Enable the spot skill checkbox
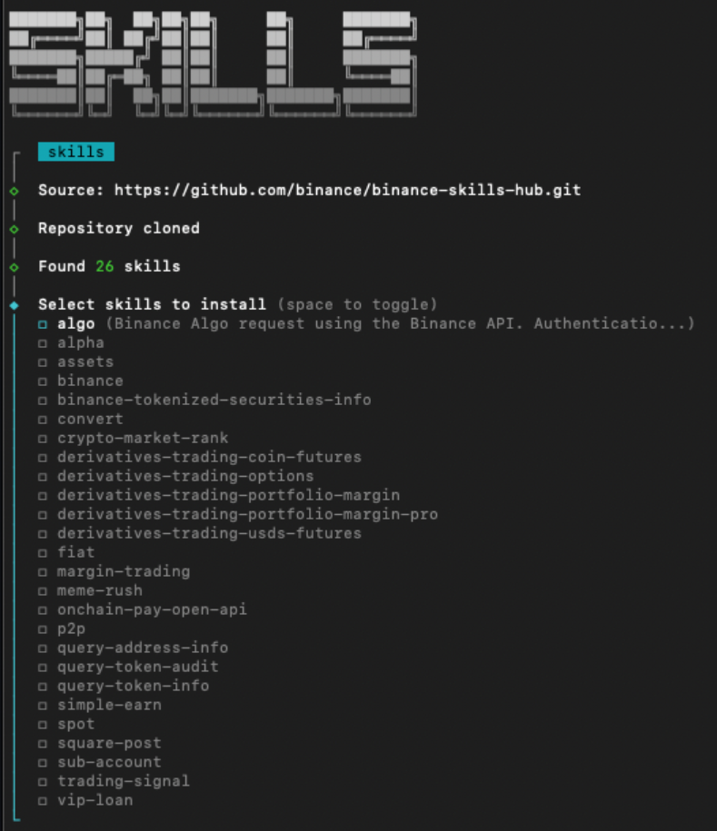The height and width of the screenshot is (831, 717). (x=43, y=725)
